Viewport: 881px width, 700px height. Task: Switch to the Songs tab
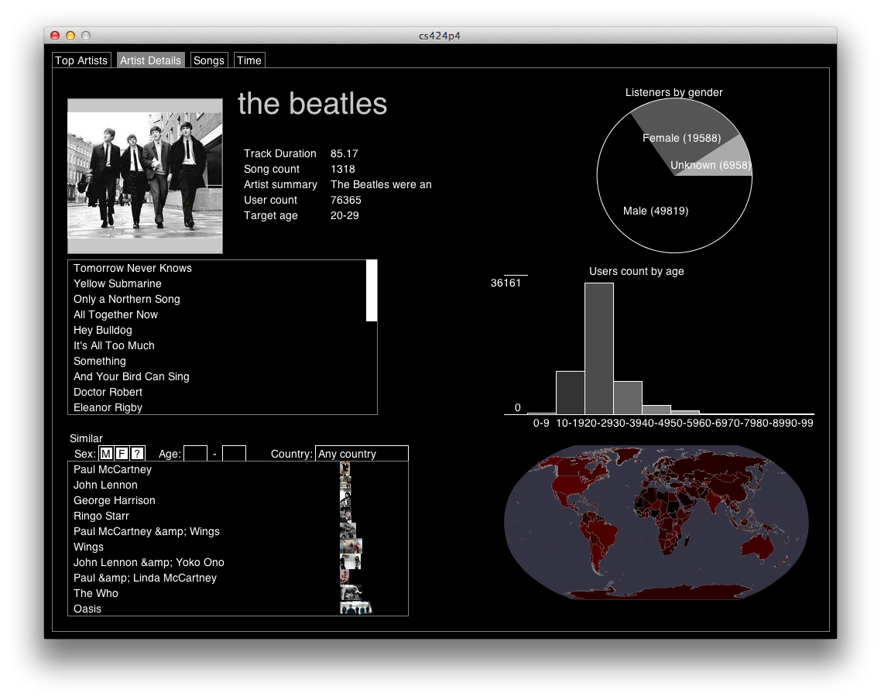pos(209,60)
